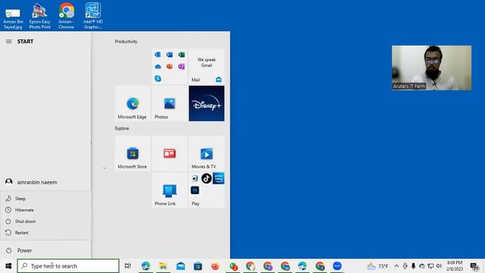
Task: Open Outlook in the Office tile group
Action: [x=158, y=55]
